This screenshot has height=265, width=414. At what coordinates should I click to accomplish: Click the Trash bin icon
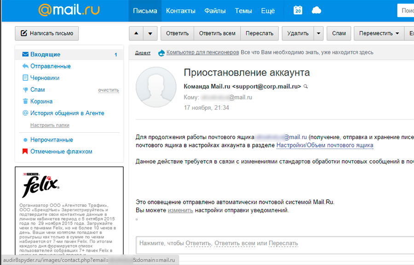[x=25, y=101]
